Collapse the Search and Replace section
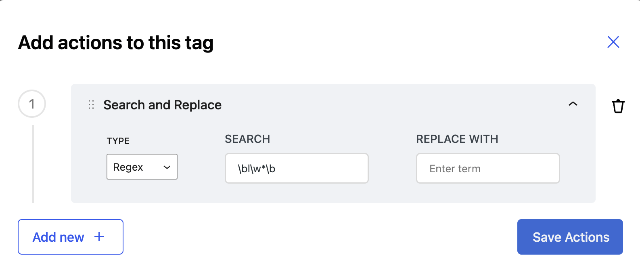Screen dimensions: 640x276 (573, 104)
